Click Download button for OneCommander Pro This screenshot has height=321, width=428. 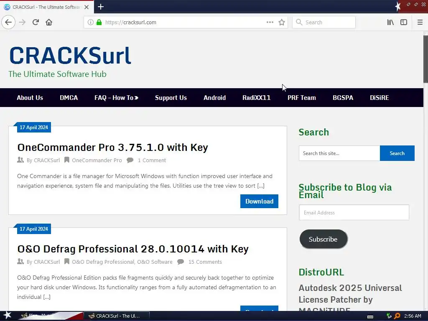[259, 201]
